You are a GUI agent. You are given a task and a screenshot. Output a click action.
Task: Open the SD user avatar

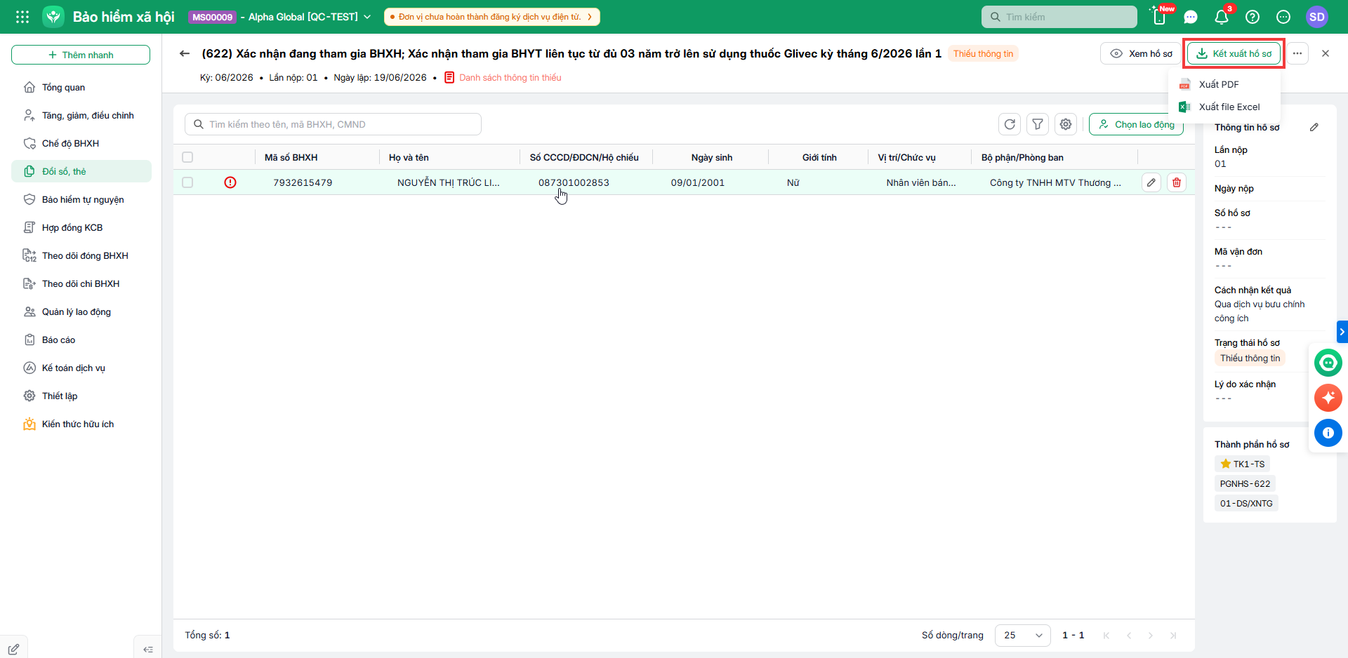1317,17
